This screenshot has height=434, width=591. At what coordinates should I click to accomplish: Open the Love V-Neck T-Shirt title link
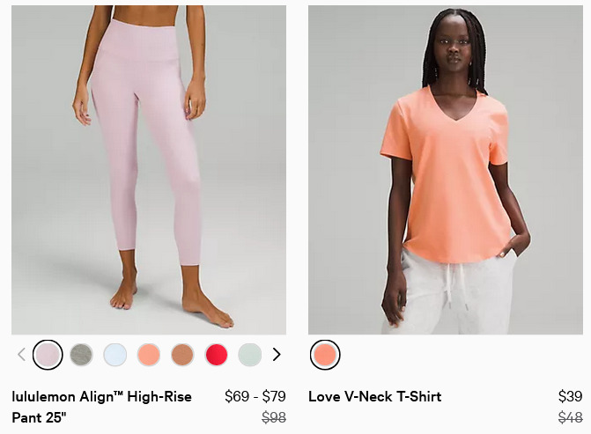(x=375, y=396)
